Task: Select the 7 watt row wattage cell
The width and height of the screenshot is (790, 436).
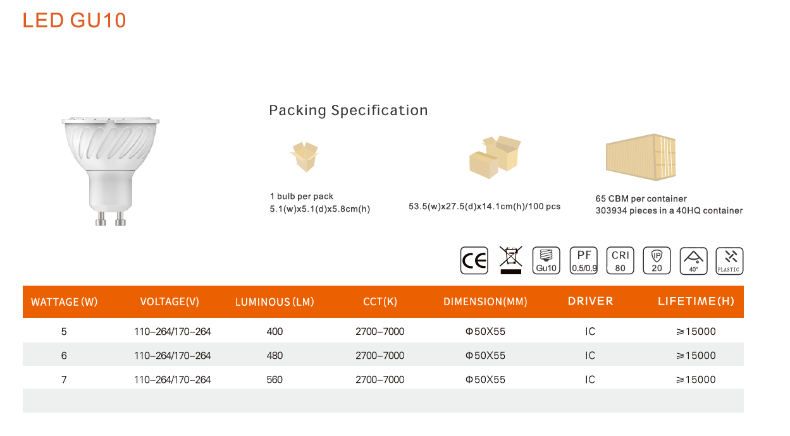Action: tap(64, 379)
